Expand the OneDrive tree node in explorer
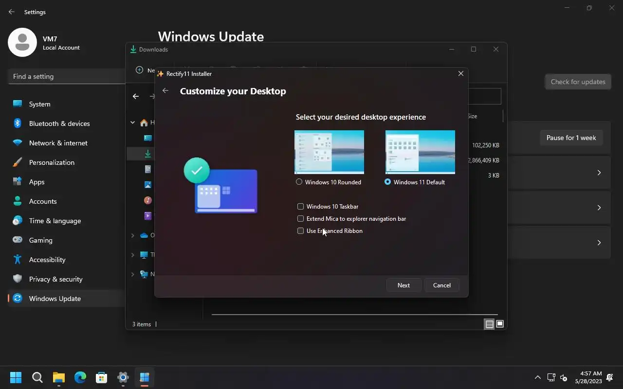This screenshot has width=623, height=389. pyautogui.click(x=132, y=235)
